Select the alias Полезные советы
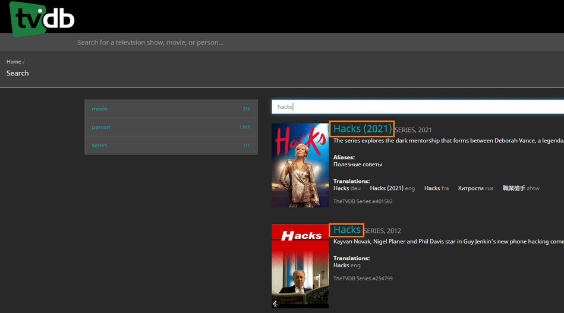Screen dimensions: 564x313 click(x=358, y=165)
